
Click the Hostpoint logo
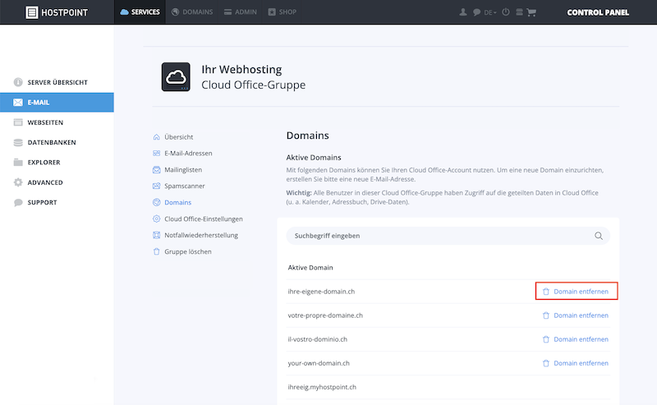coord(57,12)
